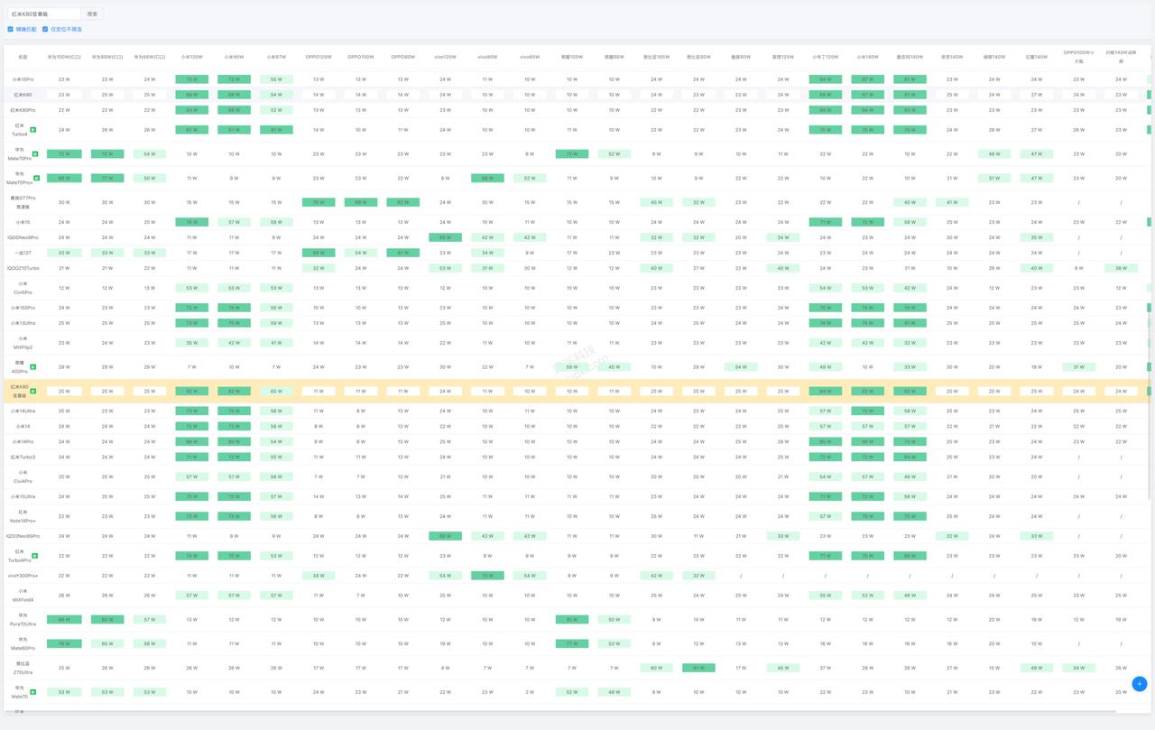Click the vivo90W column header

click(x=487, y=57)
